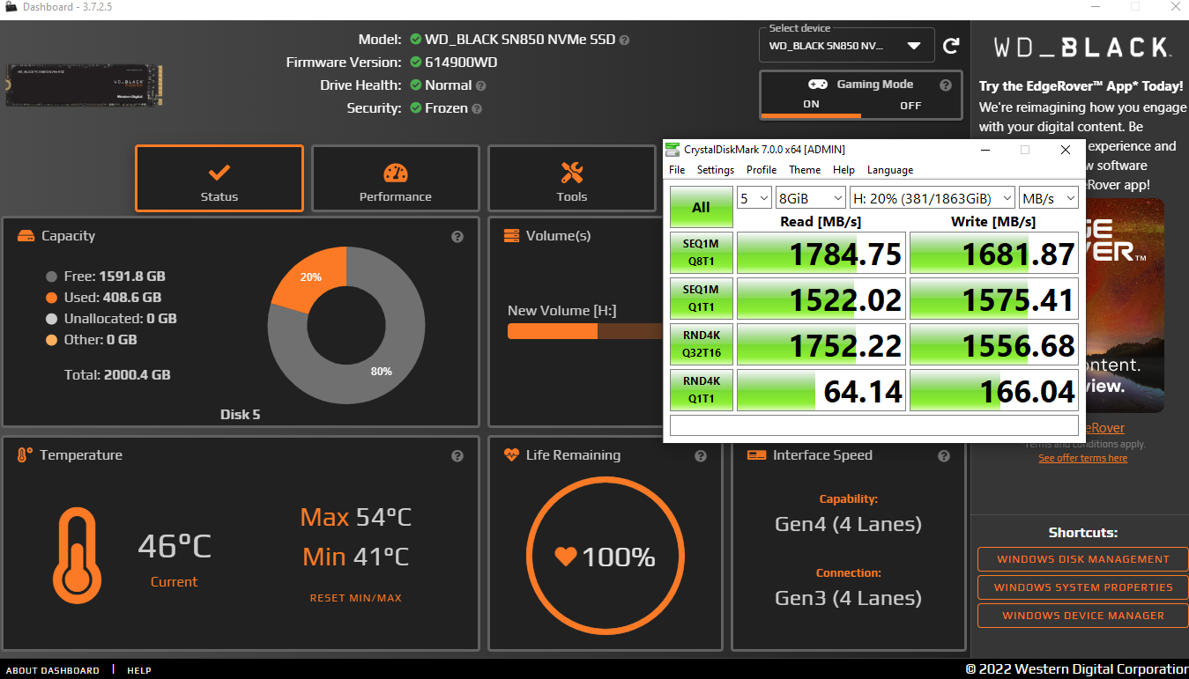Open Windows Device Manager shortcut
1189x679 pixels.
pos(1082,616)
